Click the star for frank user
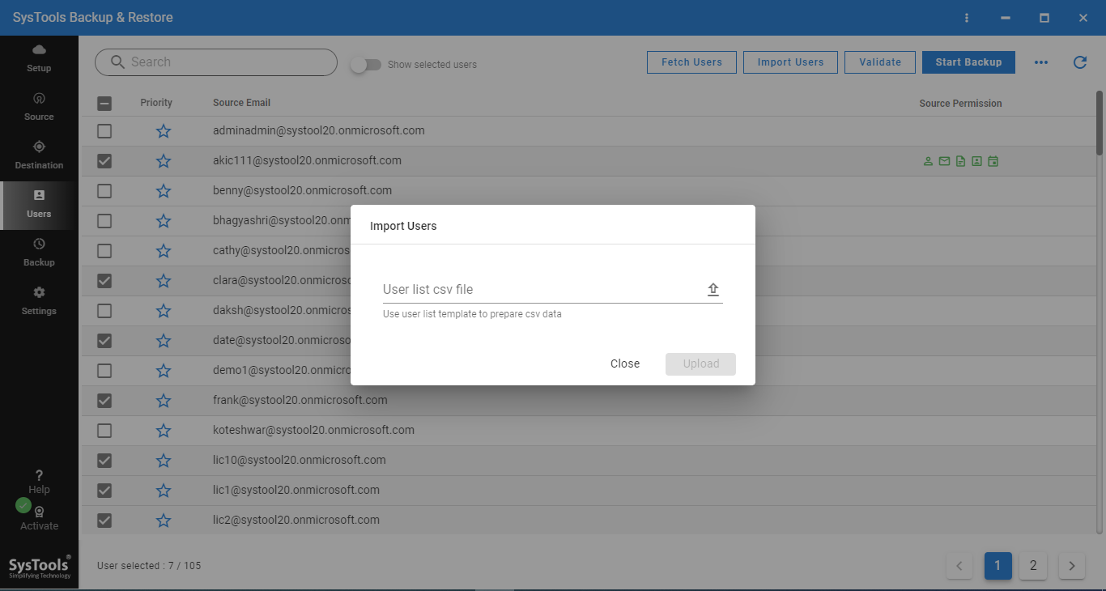This screenshot has width=1106, height=591. (164, 401)
